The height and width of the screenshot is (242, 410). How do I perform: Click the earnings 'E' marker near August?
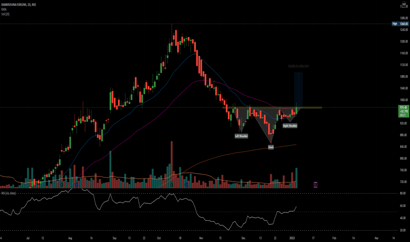click(x=62, y=185)
